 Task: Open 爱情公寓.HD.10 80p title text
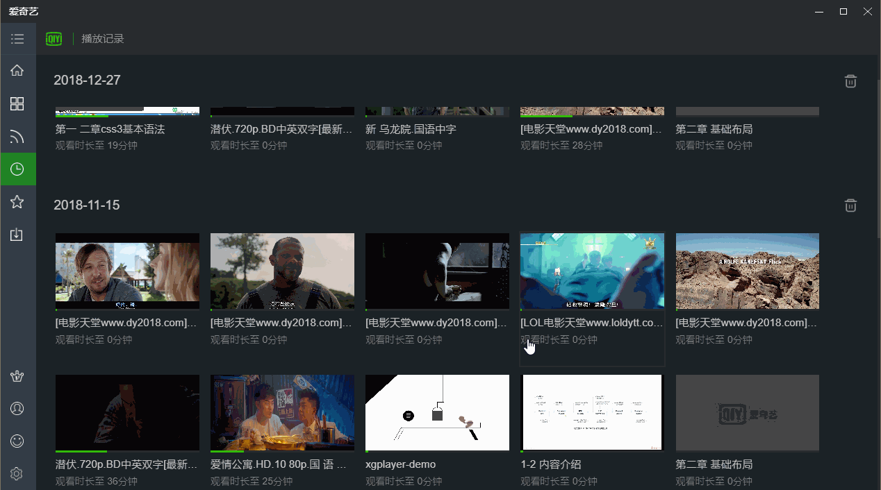point(278,464)
